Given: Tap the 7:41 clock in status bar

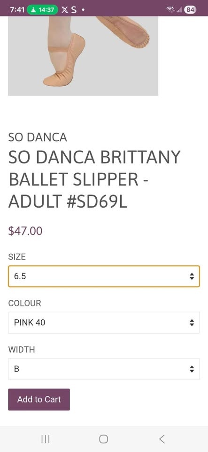Looking at the screenshot, I should tap(17, 10).
